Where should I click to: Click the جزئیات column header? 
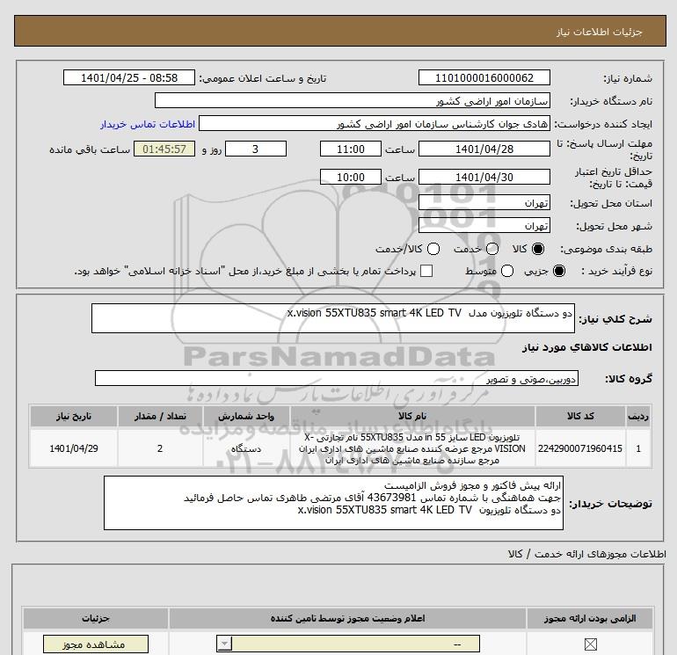click(96, 619)
